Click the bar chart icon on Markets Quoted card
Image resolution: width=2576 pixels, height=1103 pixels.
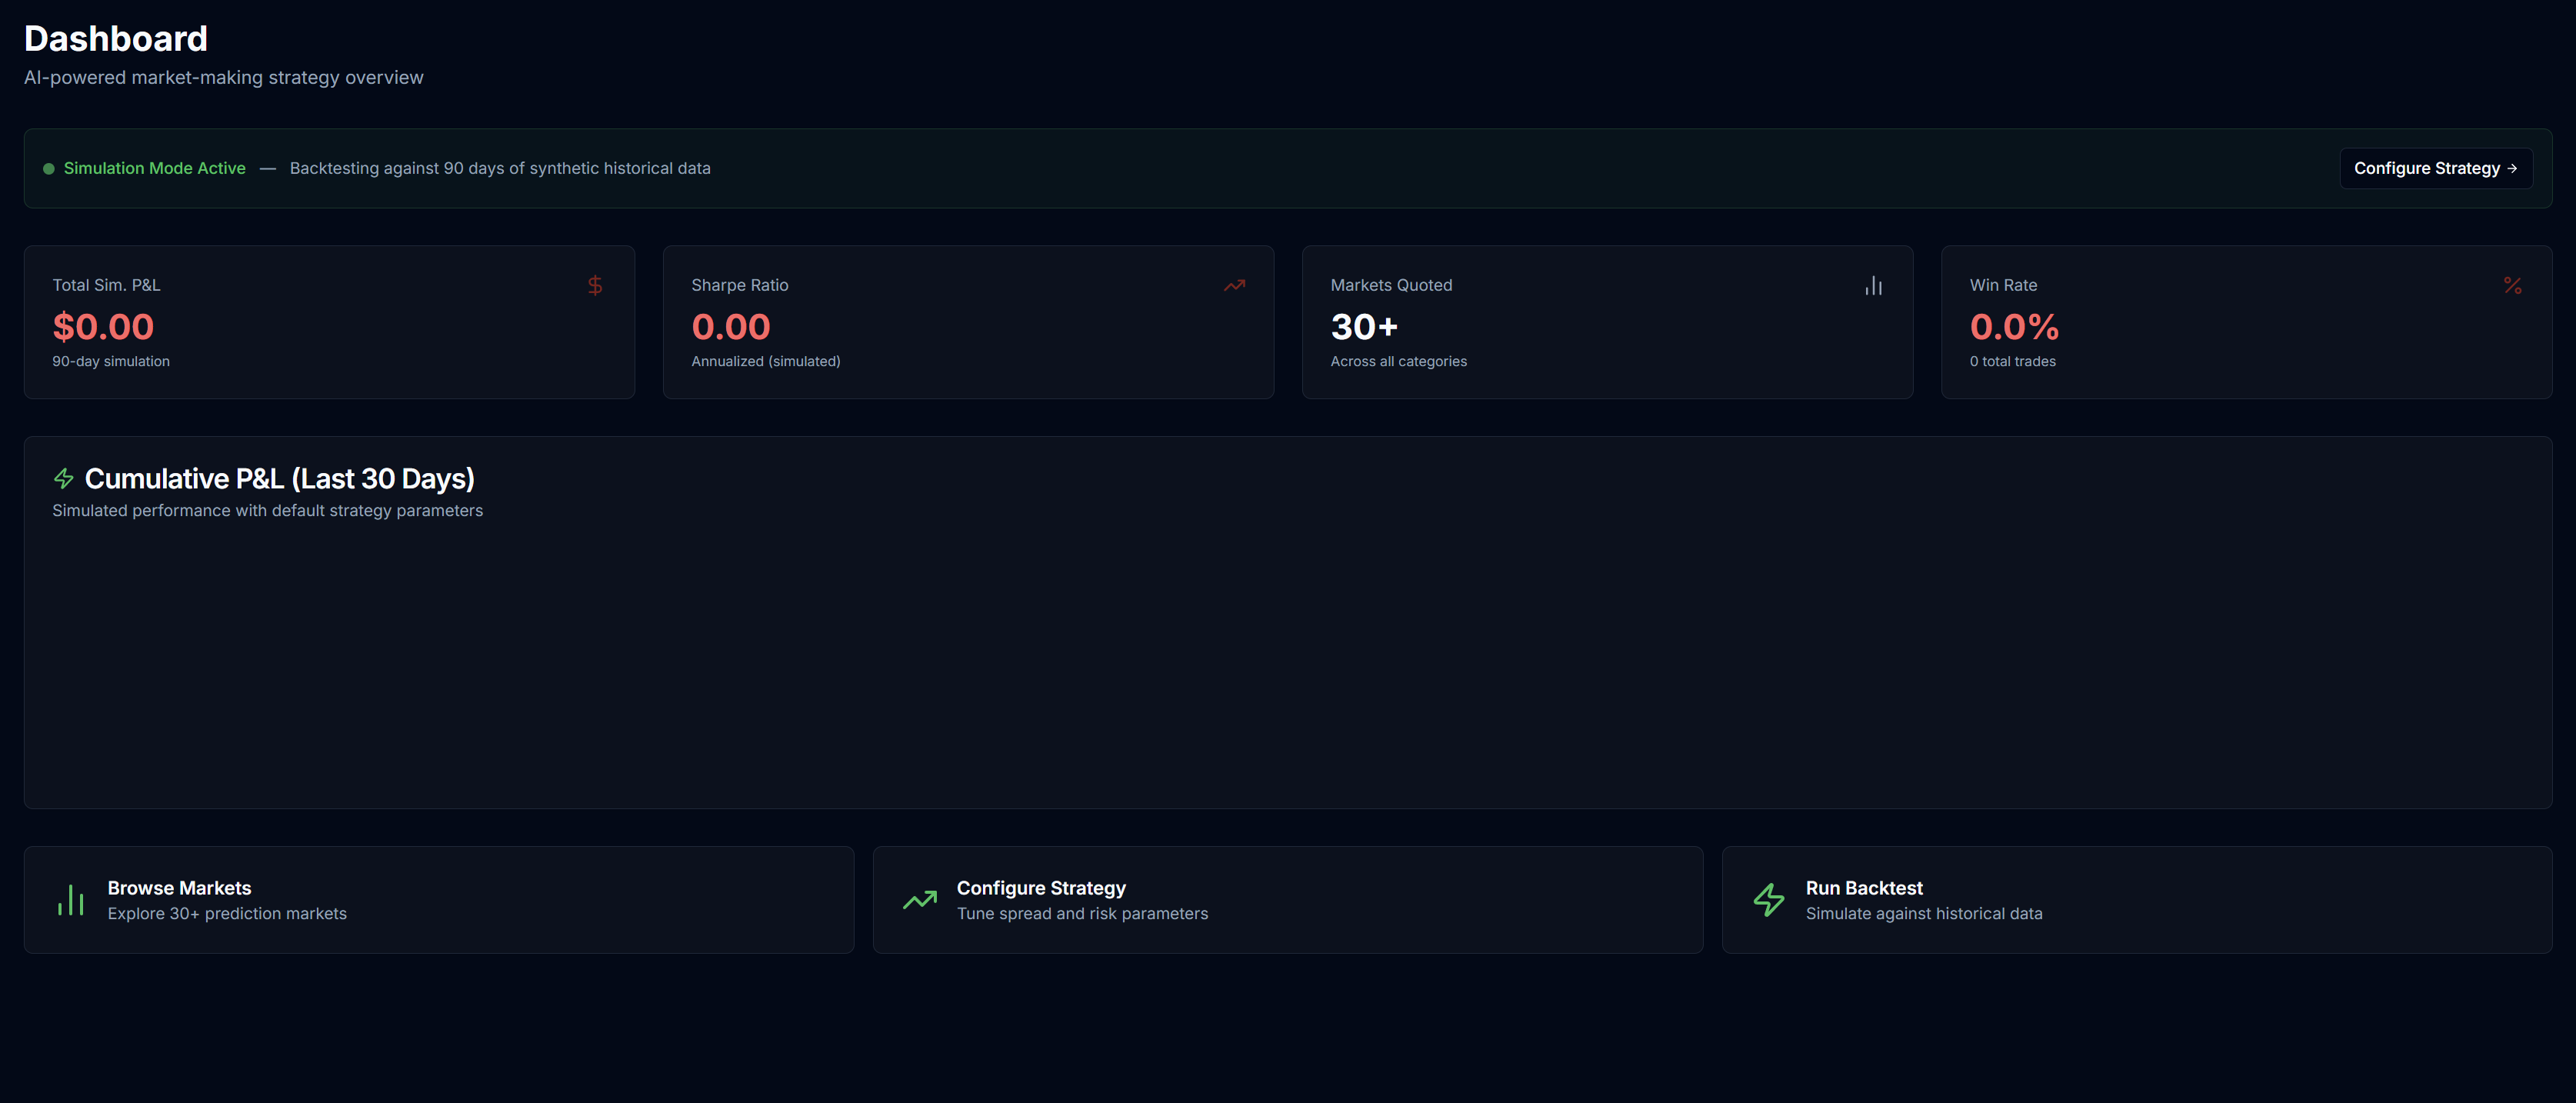(1873, 285)
